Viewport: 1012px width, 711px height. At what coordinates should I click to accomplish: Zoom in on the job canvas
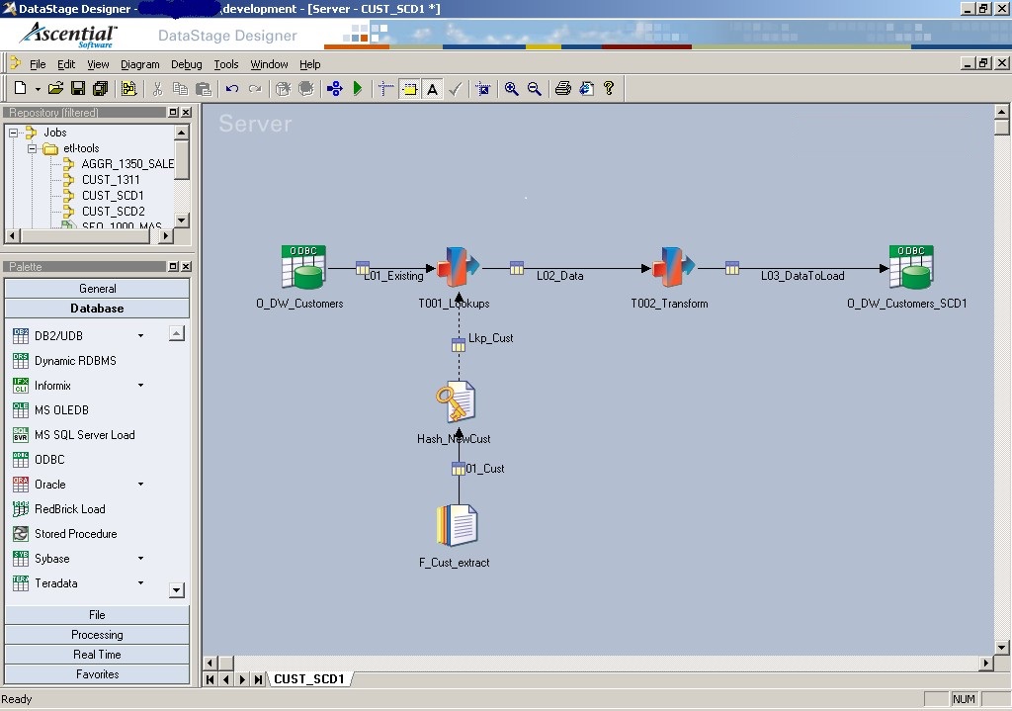(511, 88)
